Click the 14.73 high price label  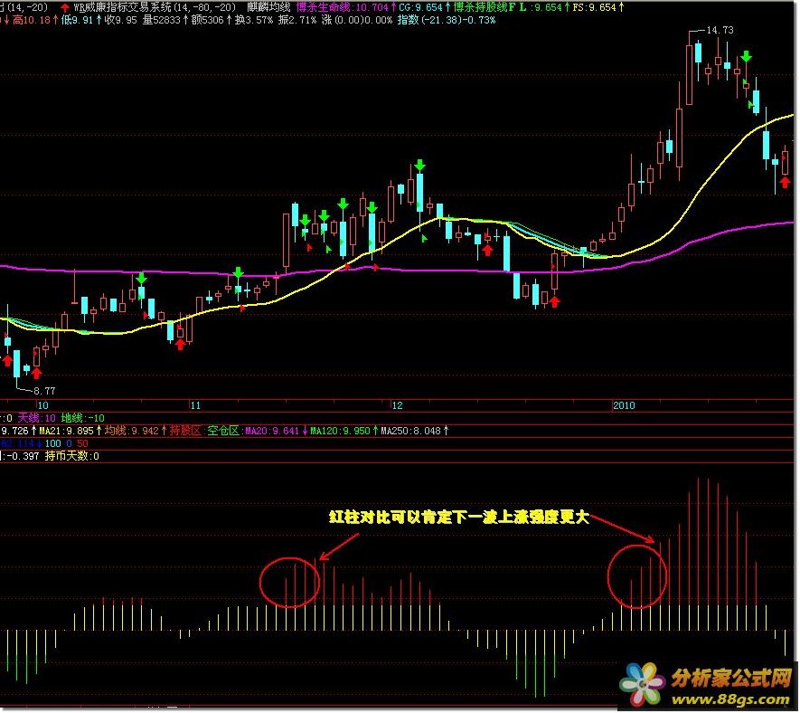click(720, 30)
